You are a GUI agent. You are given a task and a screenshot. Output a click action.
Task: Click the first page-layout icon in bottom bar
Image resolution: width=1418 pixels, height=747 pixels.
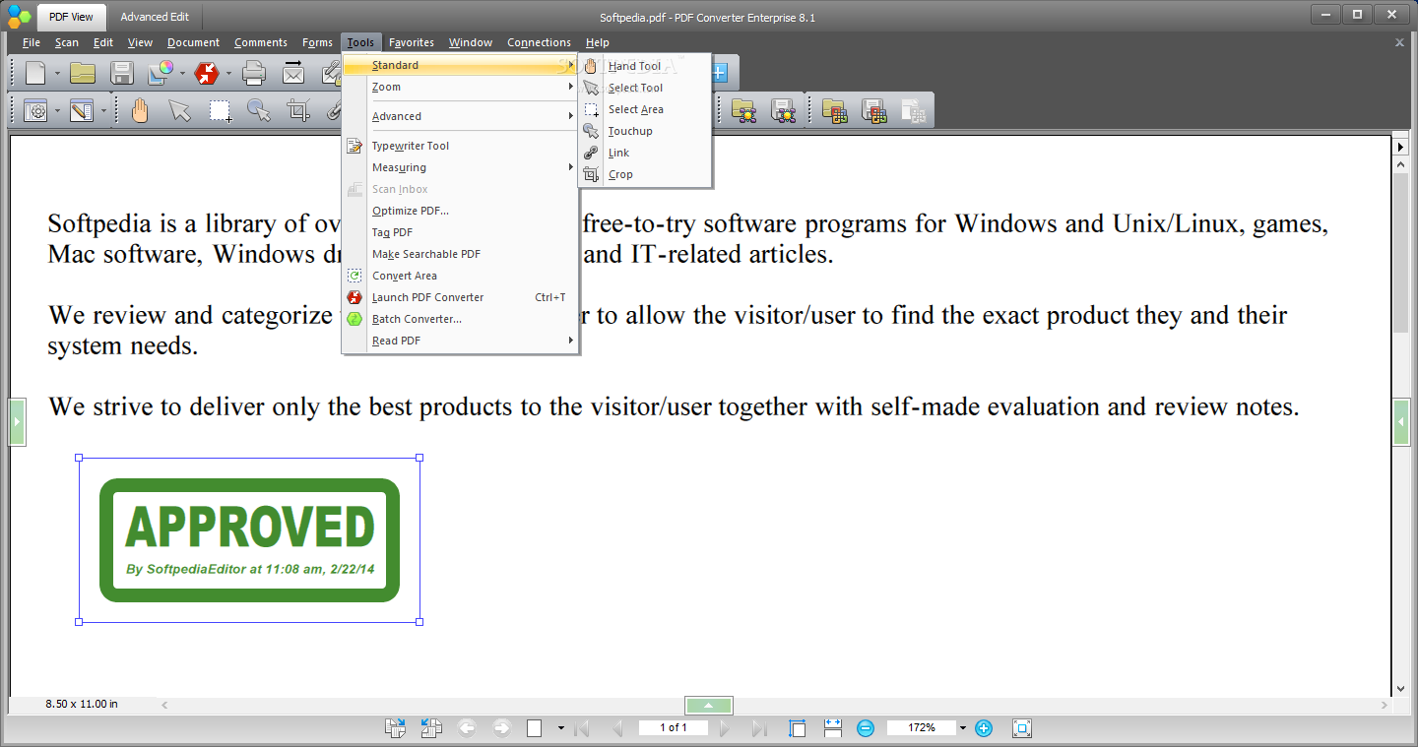(x=396, y=728)
